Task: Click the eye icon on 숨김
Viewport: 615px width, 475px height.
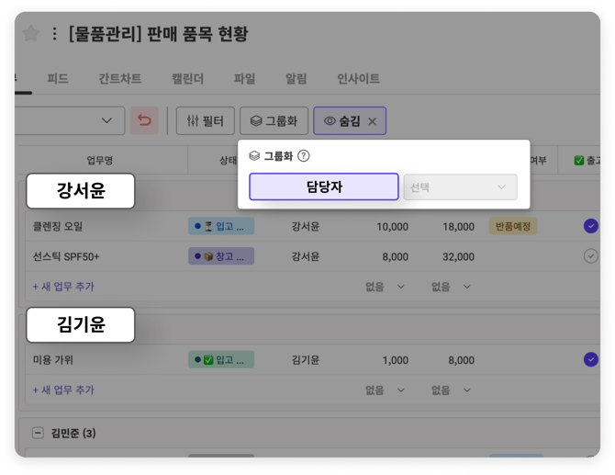Action: tap(329, 120)
